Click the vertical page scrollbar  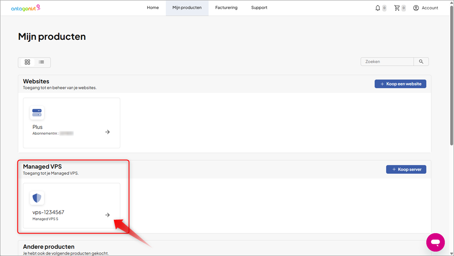[x=451, y=75]
